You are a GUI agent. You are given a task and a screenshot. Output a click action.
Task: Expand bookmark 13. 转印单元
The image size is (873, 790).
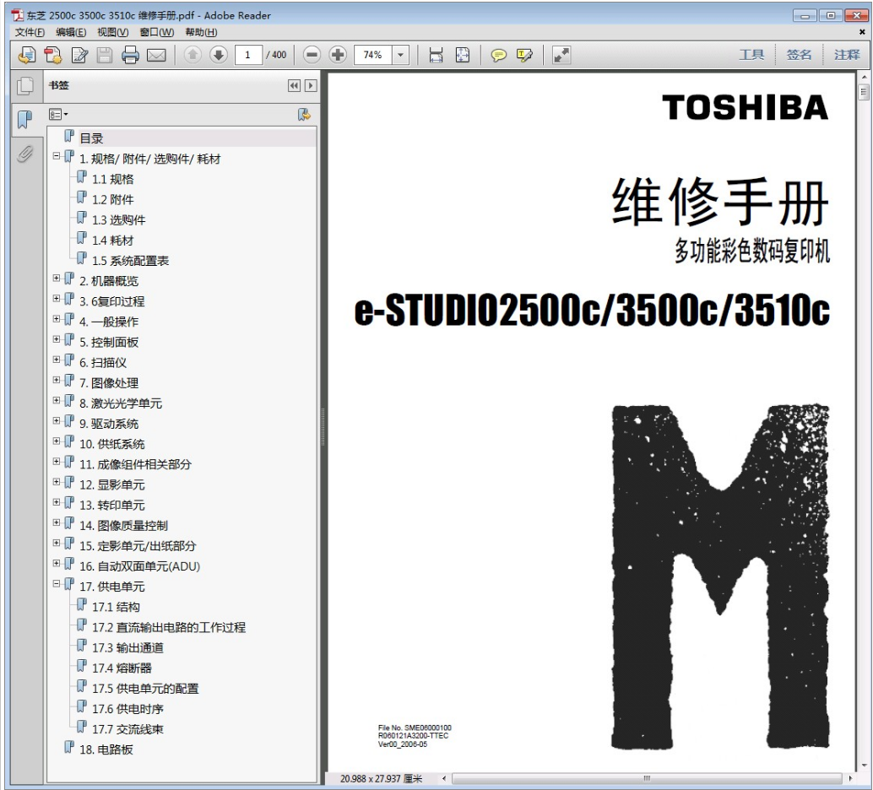pos(57,502)
